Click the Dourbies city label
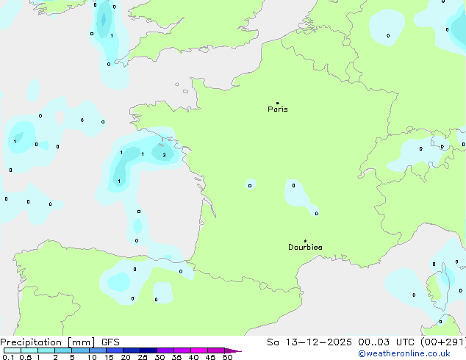The image size is (466, 360). (x=305, y=247)
